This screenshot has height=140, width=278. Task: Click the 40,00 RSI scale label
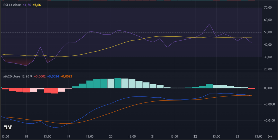click(268, 45)
